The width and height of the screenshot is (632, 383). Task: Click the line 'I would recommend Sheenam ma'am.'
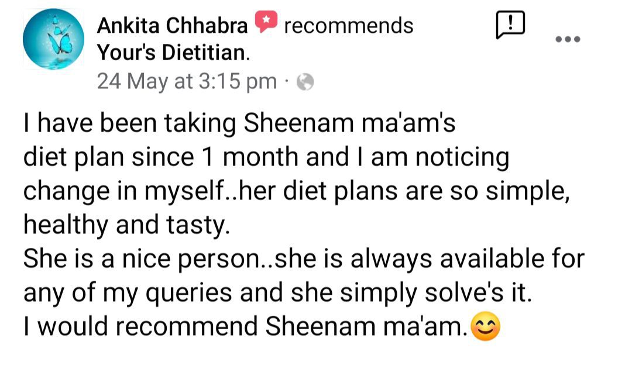tap(246, 326)
